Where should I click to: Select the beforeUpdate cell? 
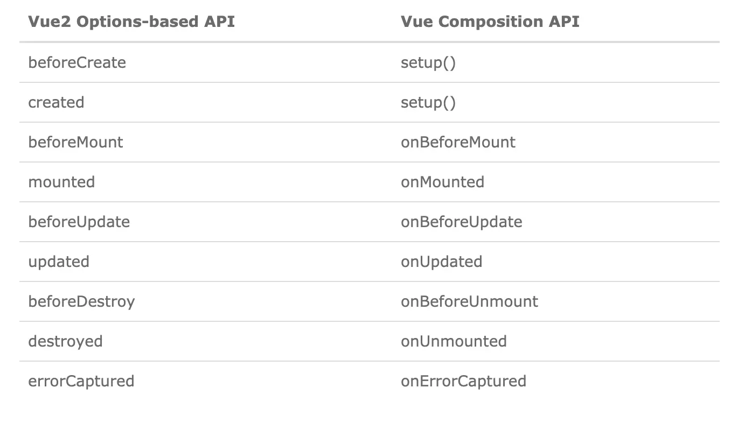click(79, 222)
